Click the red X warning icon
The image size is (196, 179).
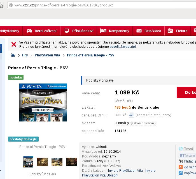[x=14, y=44]
